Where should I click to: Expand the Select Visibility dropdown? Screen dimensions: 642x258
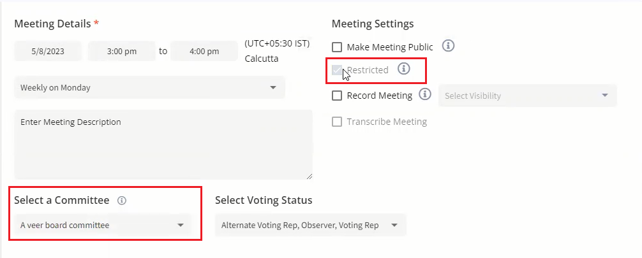click(x=527, y=96)
